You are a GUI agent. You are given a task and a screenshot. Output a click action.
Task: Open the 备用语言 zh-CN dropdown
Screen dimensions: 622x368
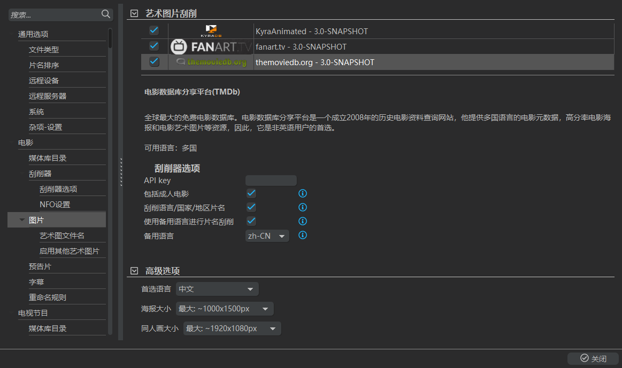pyautogui.click(x=267, y=236)
